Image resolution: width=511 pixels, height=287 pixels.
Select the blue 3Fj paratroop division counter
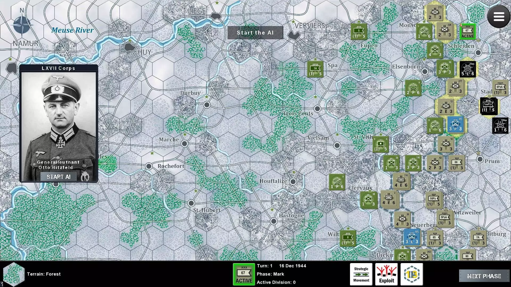(455, 125)
